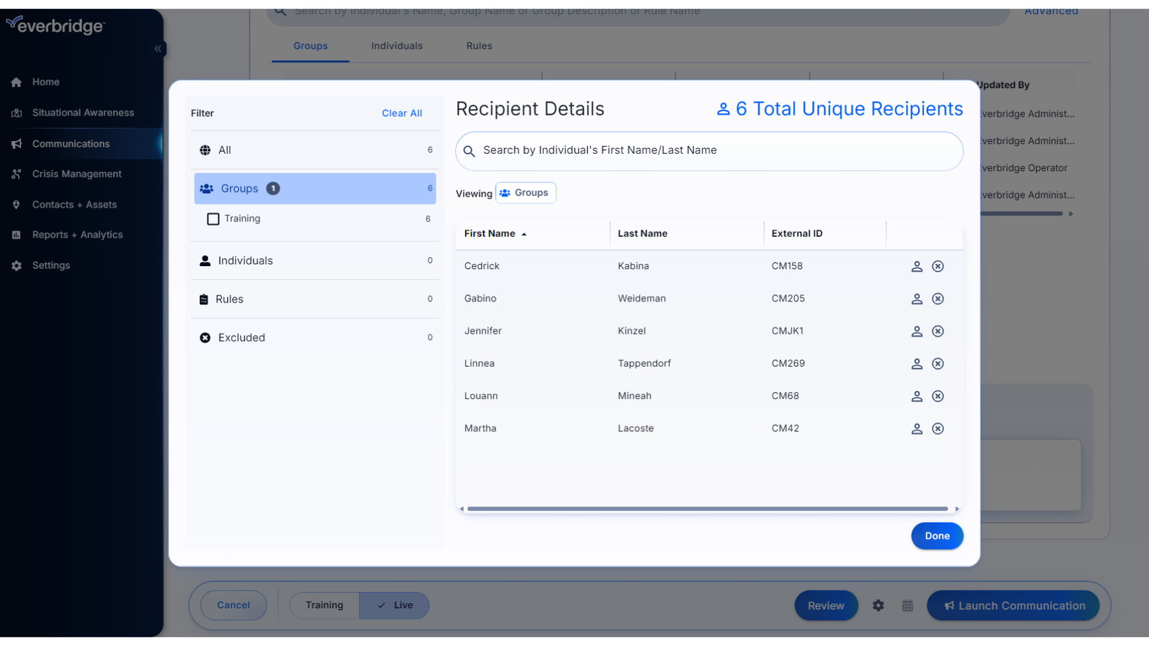Screen dimensions: 1149x646
Task: Tick the Training group checkbox
Action: tap(213, 219)
